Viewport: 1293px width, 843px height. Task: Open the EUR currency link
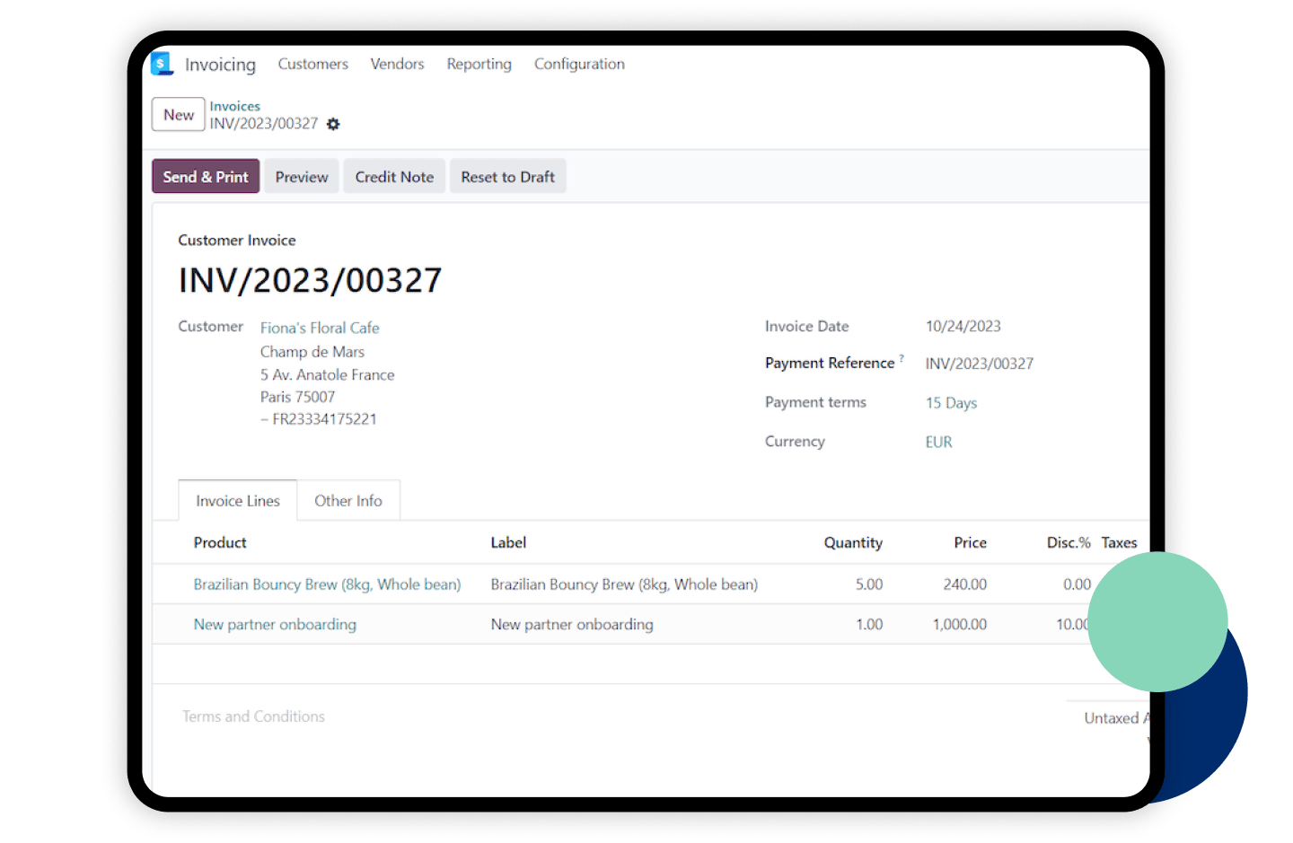(x=937, y=441)
